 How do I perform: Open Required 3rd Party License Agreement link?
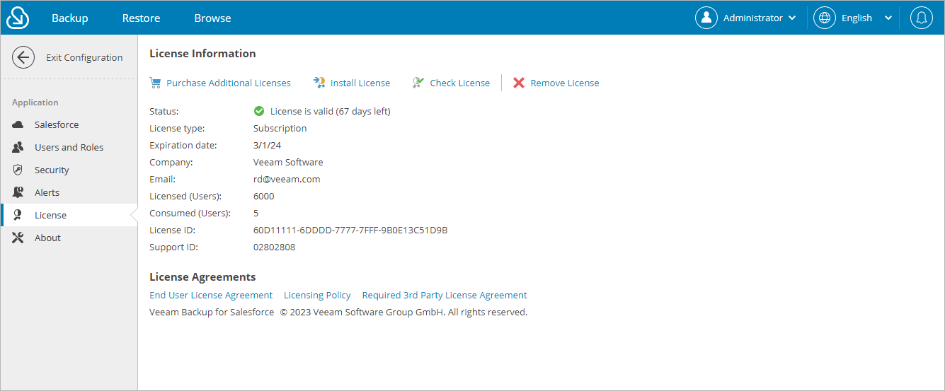[x=445, y=295]
